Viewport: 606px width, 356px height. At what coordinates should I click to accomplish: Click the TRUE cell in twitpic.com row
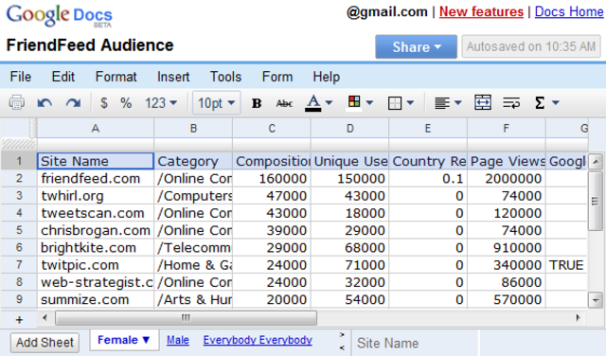tap(566, 265)
